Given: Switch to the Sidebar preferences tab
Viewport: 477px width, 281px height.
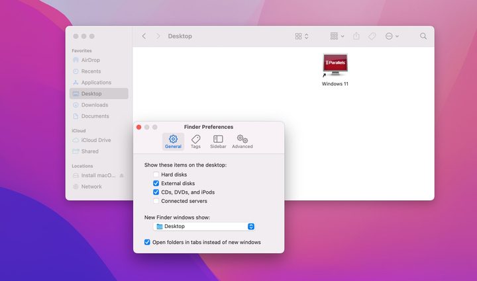Looking at the screenshot, I should coord(218,141).
